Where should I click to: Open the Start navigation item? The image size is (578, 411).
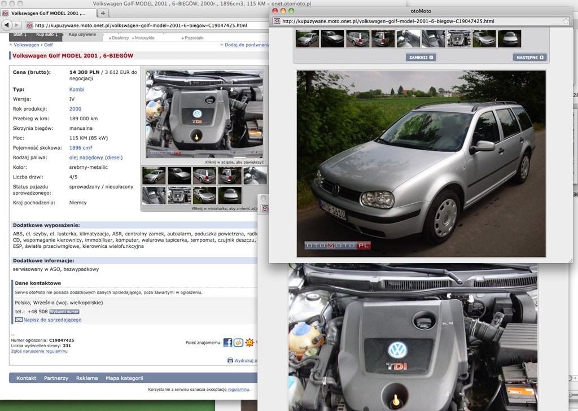[x=20, y=34]
